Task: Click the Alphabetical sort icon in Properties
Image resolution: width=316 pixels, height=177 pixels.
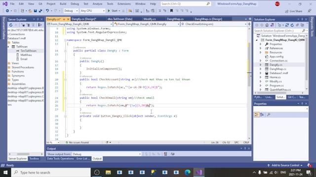Action: click(262, 115)
